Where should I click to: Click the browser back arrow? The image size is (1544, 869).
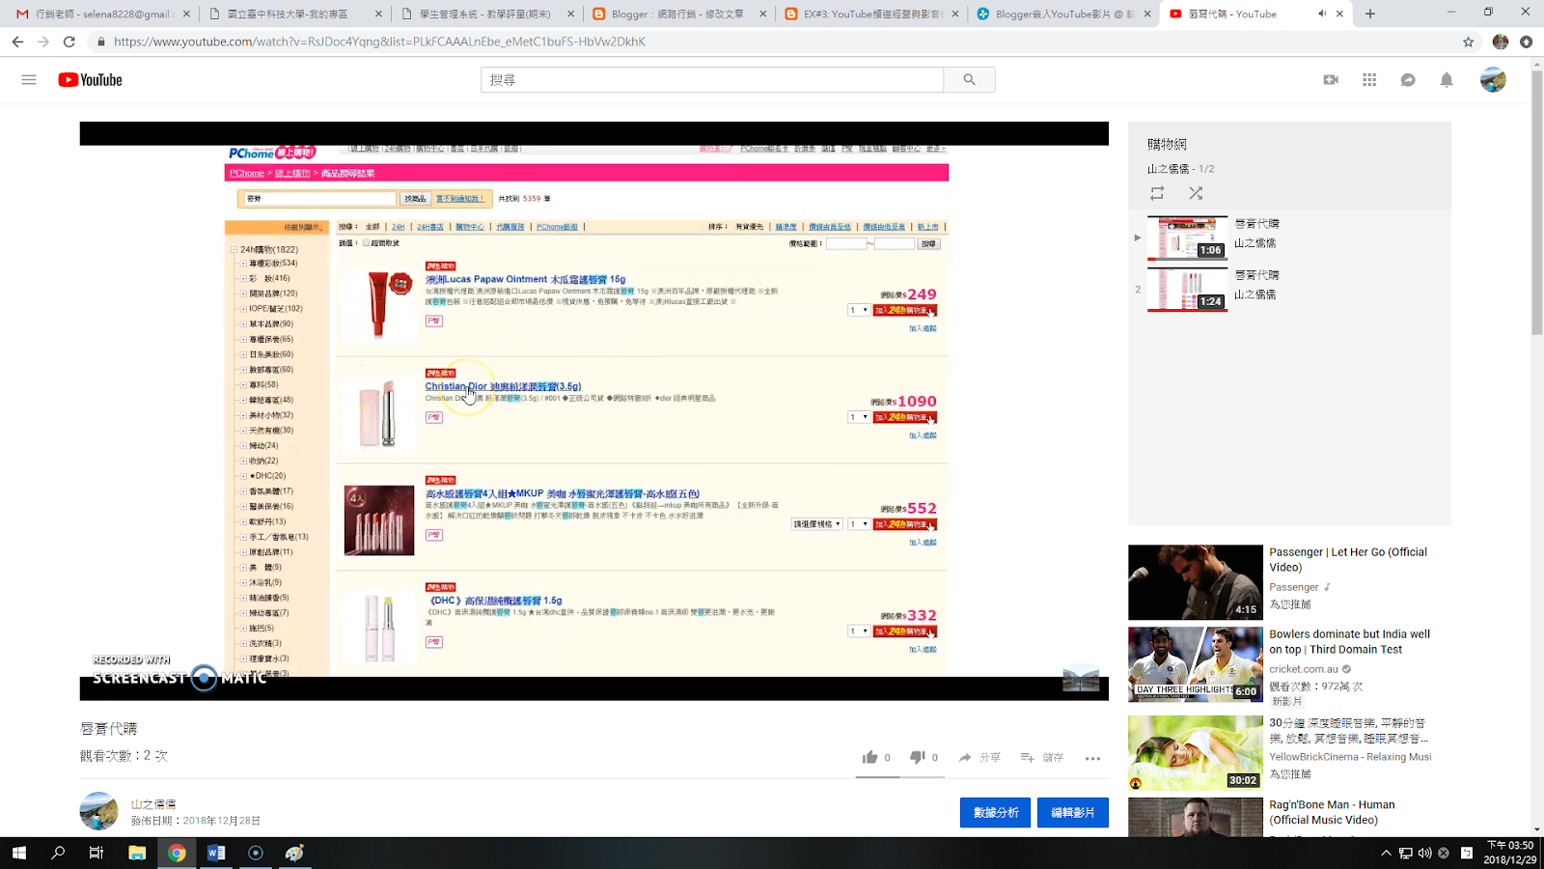(17, 42)
